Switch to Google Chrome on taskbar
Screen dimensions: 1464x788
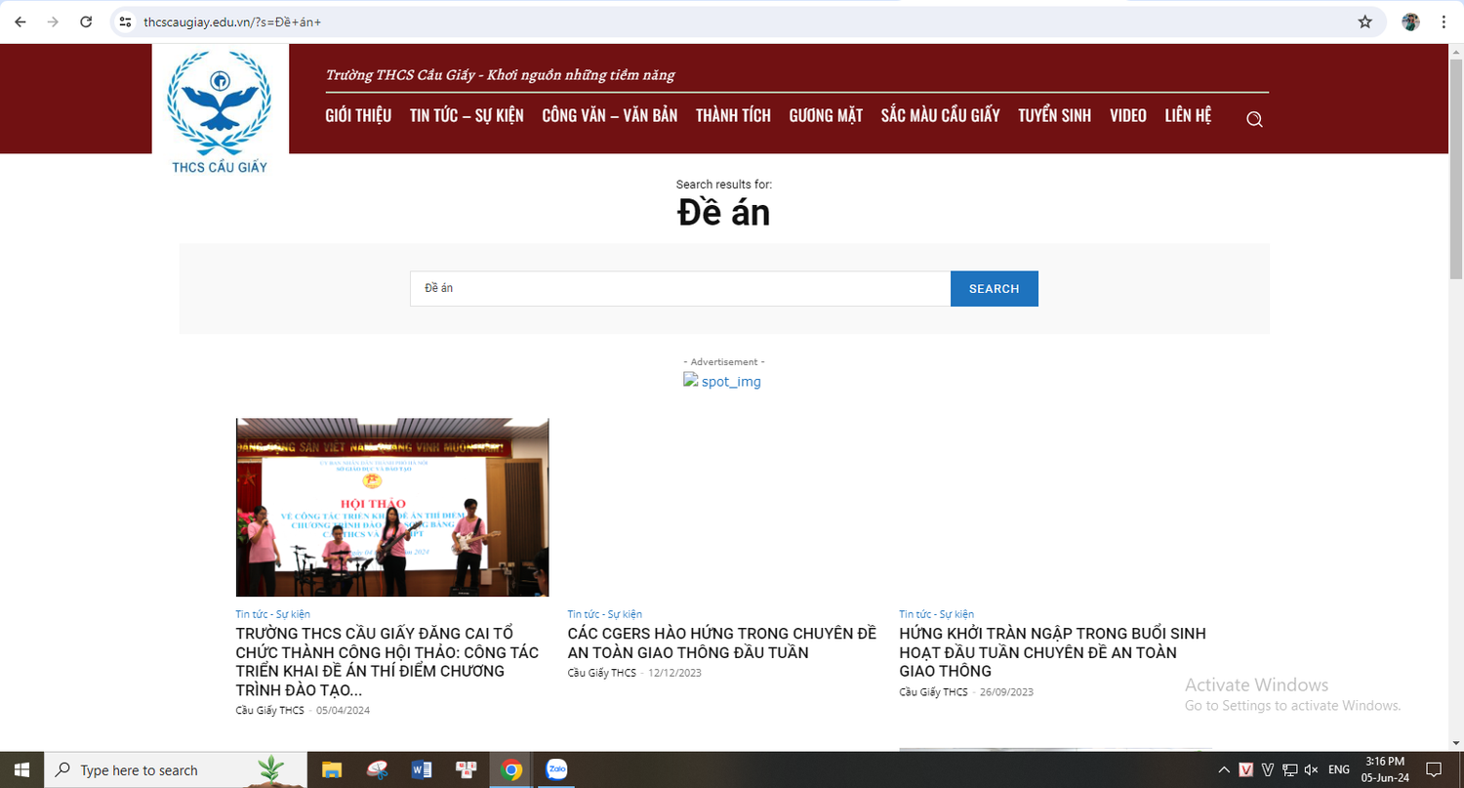[511, 769]
